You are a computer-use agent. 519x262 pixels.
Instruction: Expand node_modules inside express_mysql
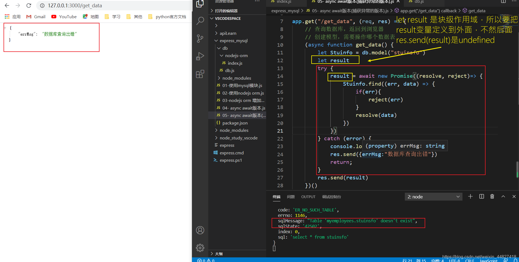[x=237, y=78]
